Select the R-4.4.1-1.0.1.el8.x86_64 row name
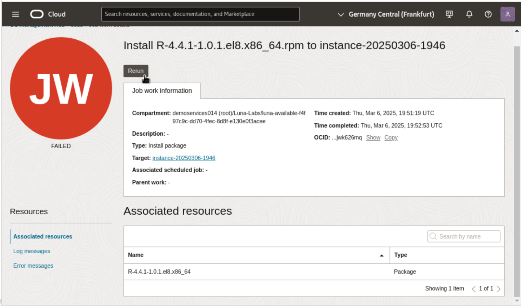Image resolution: width=521 pixels, height=306 pixels. pos(159,272)
